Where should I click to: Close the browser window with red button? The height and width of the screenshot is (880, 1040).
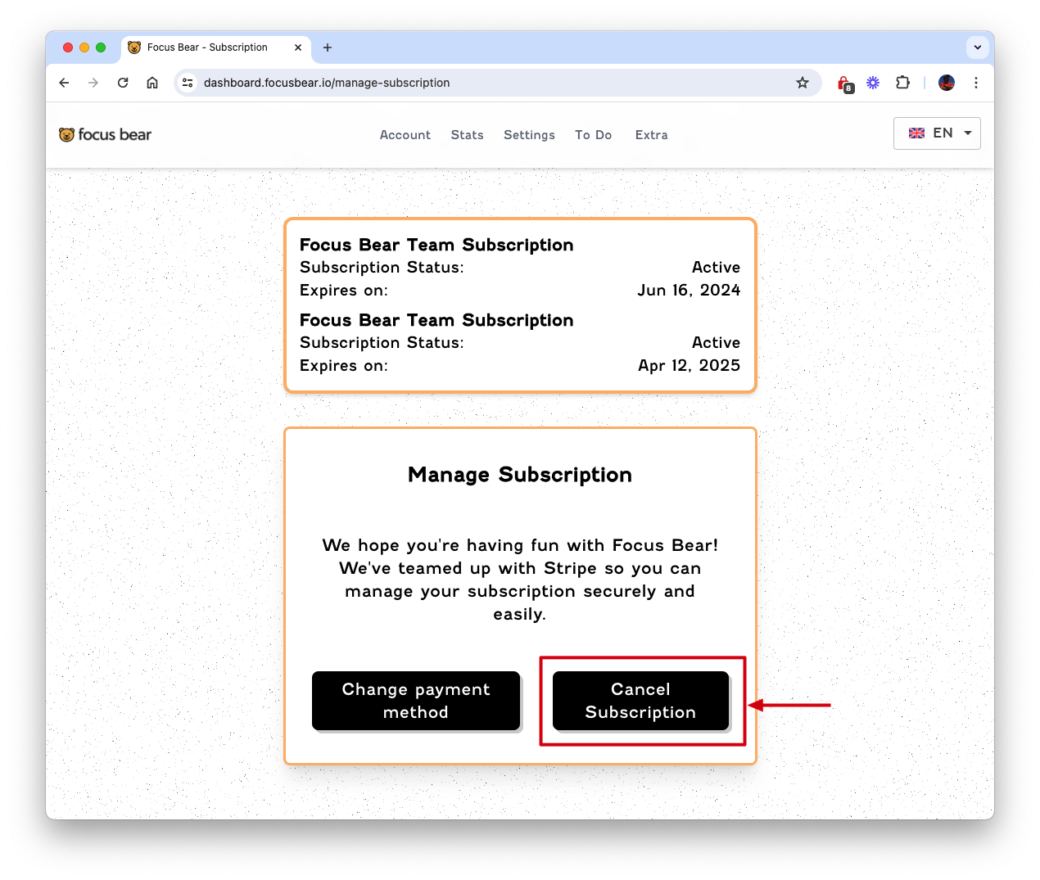[x=68, y=47]
